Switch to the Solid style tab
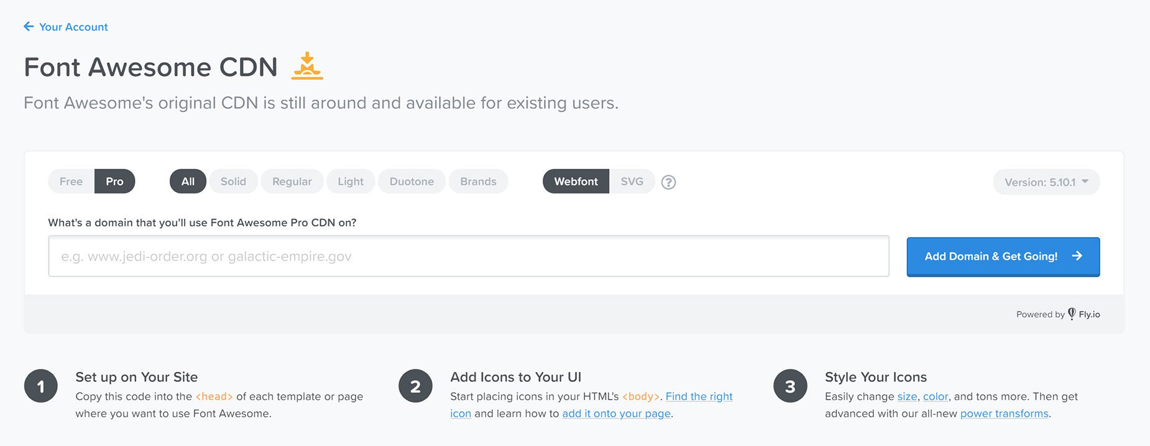Image resolution: width=1150 pixels, height=446 pixels. pyautogui.click(x=233, y=181)
